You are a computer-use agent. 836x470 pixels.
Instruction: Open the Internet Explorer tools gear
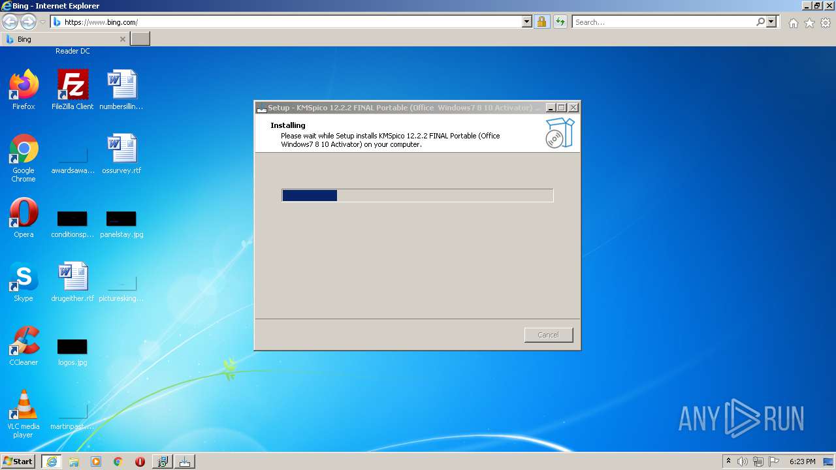[826, 23]
